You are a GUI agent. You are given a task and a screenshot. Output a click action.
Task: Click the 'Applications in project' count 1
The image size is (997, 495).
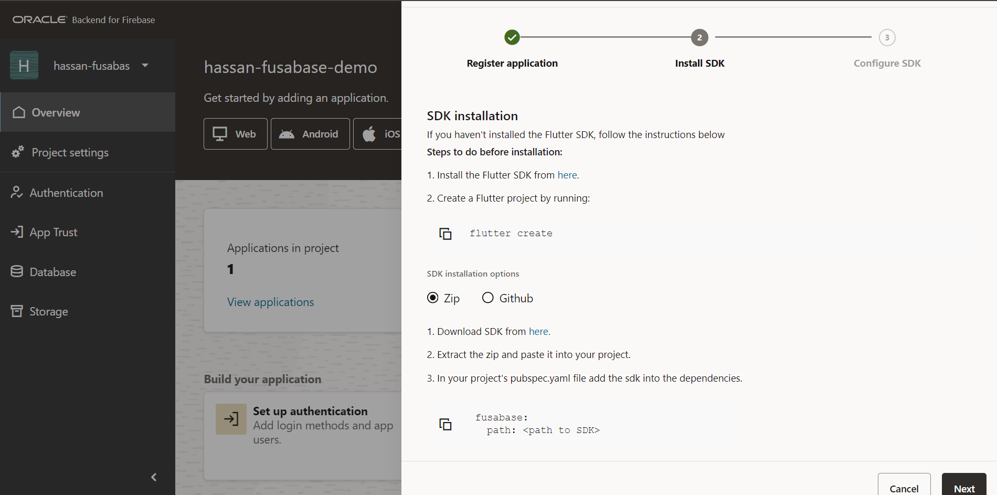pyautogui.click(x=230, y=269)
